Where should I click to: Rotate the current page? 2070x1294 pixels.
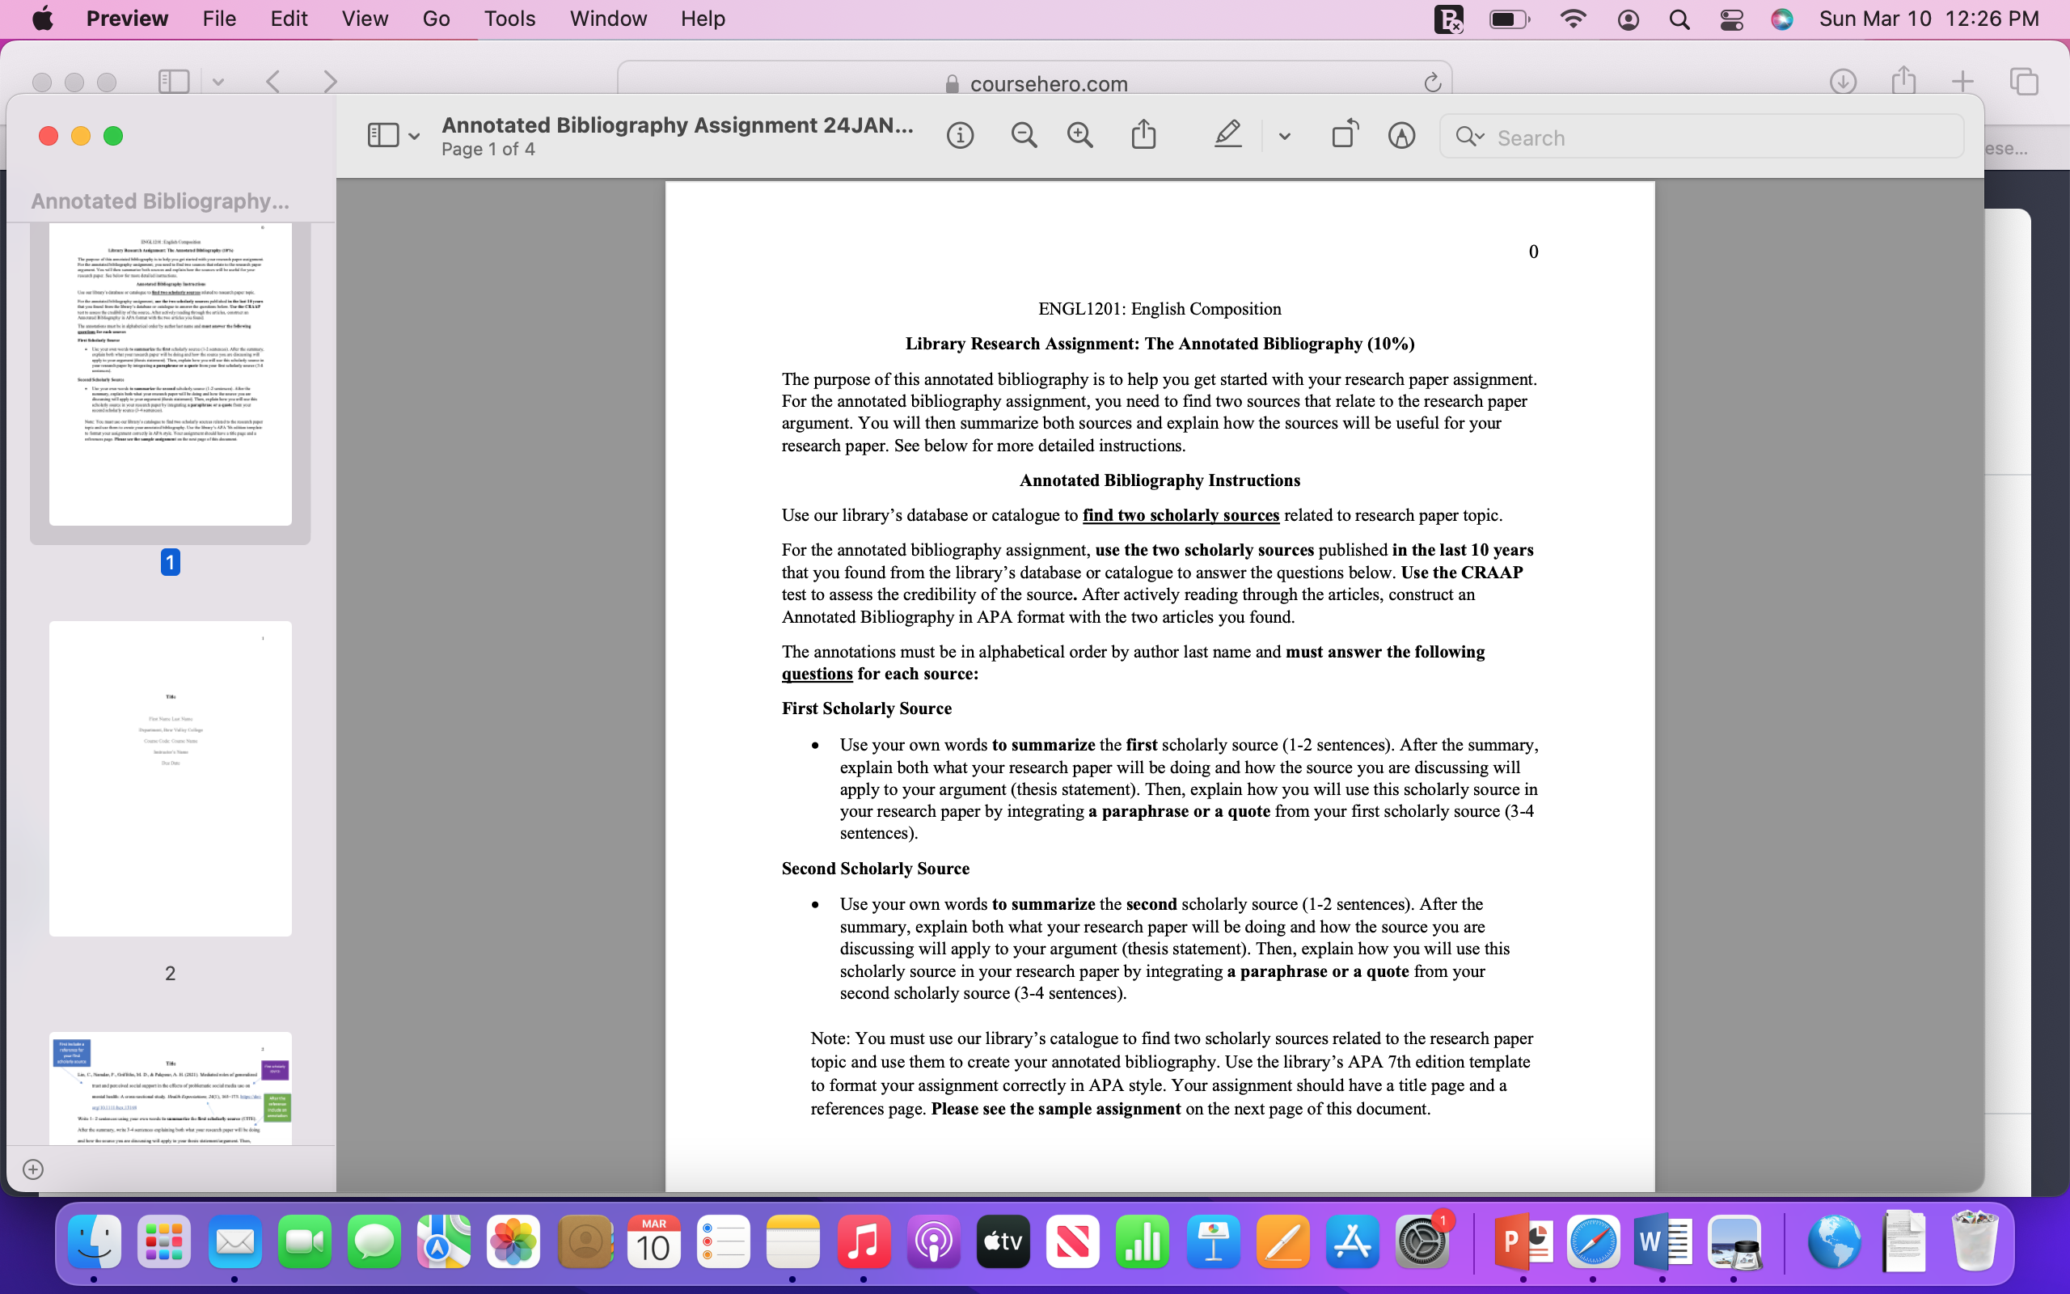point(1342,133)
